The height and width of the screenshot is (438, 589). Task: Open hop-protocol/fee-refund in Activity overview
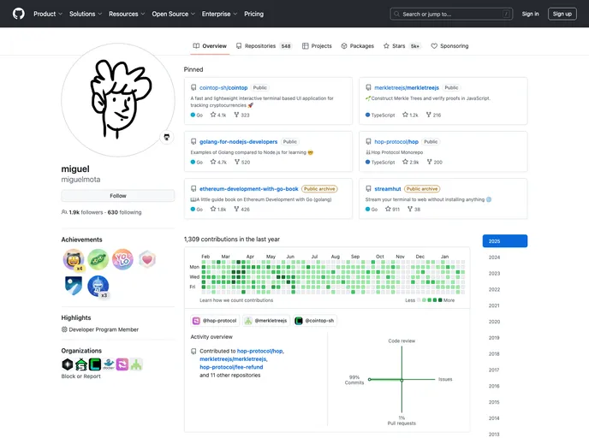[231, 367]
